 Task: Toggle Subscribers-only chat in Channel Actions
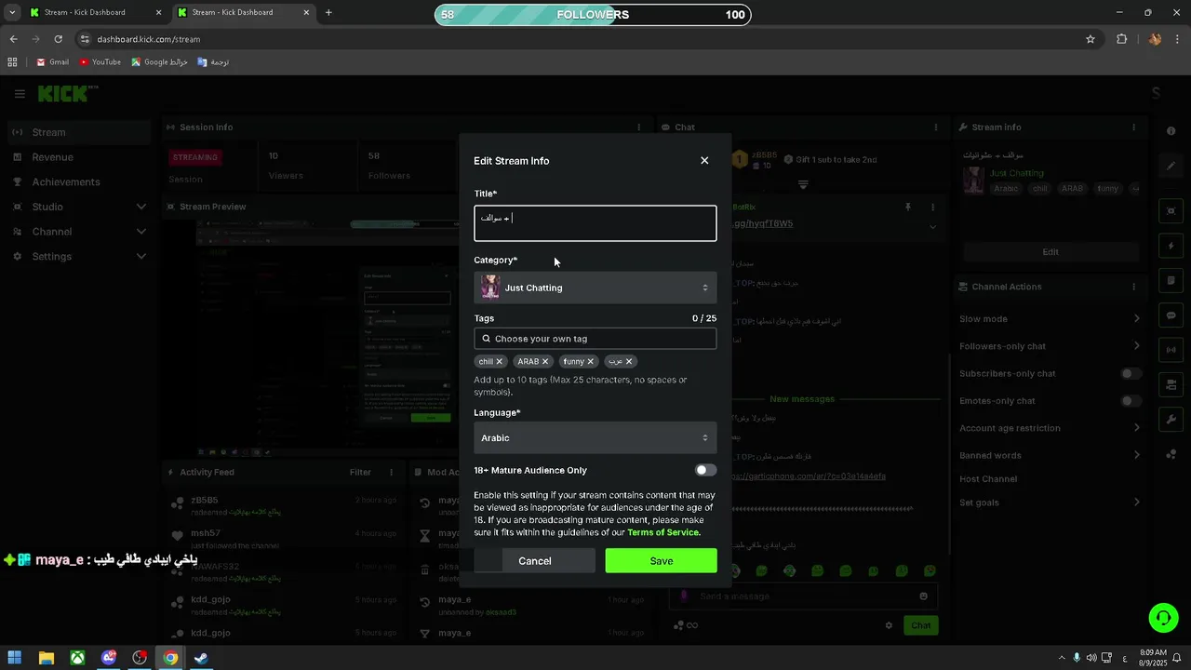(1131, 374)
